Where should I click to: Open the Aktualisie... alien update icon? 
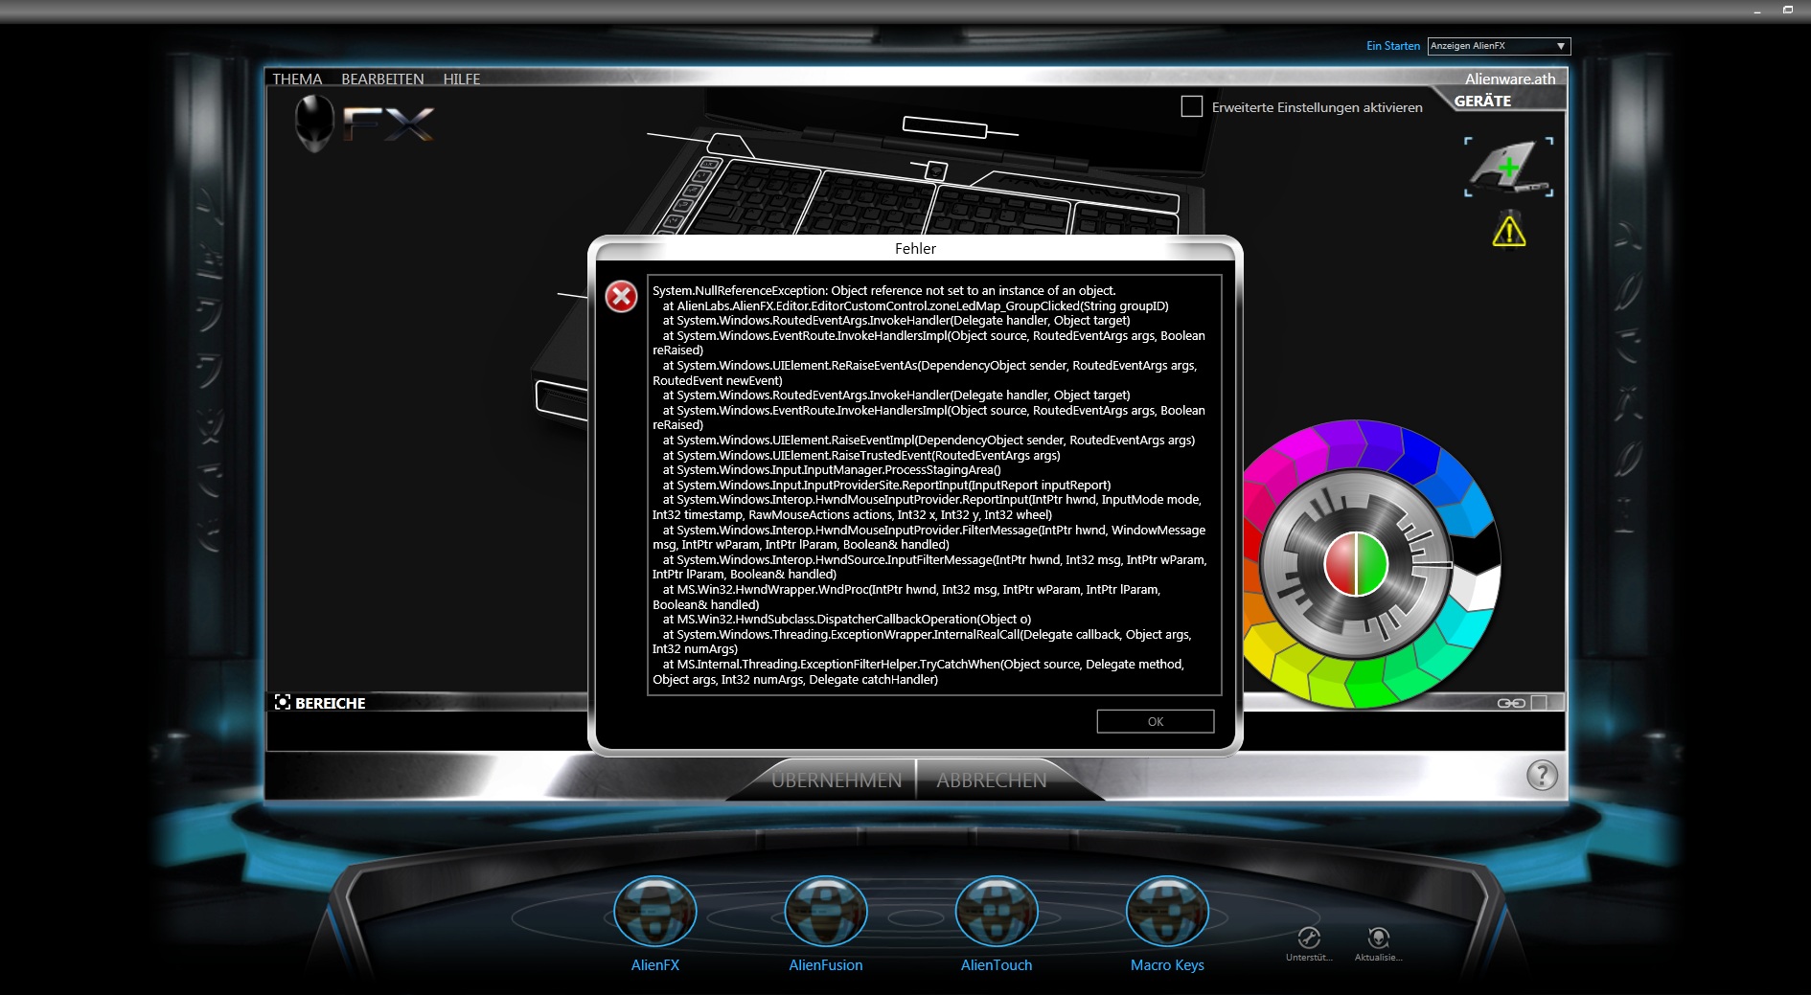pyautogui.click(x=1378, y=938)
